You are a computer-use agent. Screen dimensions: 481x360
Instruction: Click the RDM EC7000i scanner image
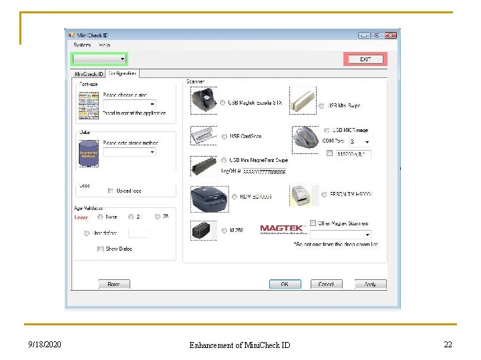pos(210,199)
